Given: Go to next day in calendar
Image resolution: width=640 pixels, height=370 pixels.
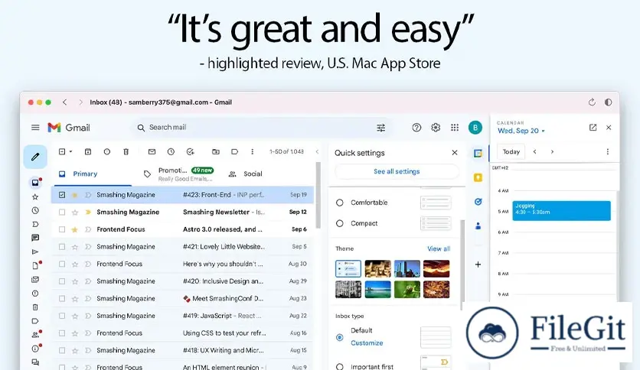Looking at the screenshot, I should 552,151.
